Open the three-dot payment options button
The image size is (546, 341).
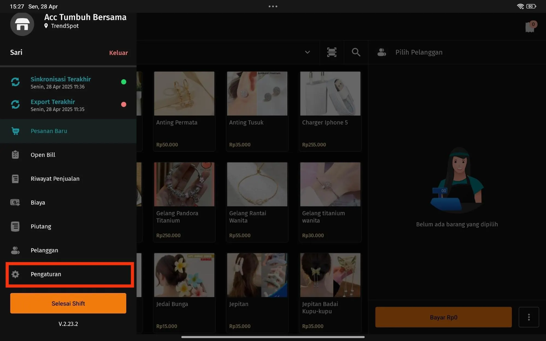pos(529,317)
